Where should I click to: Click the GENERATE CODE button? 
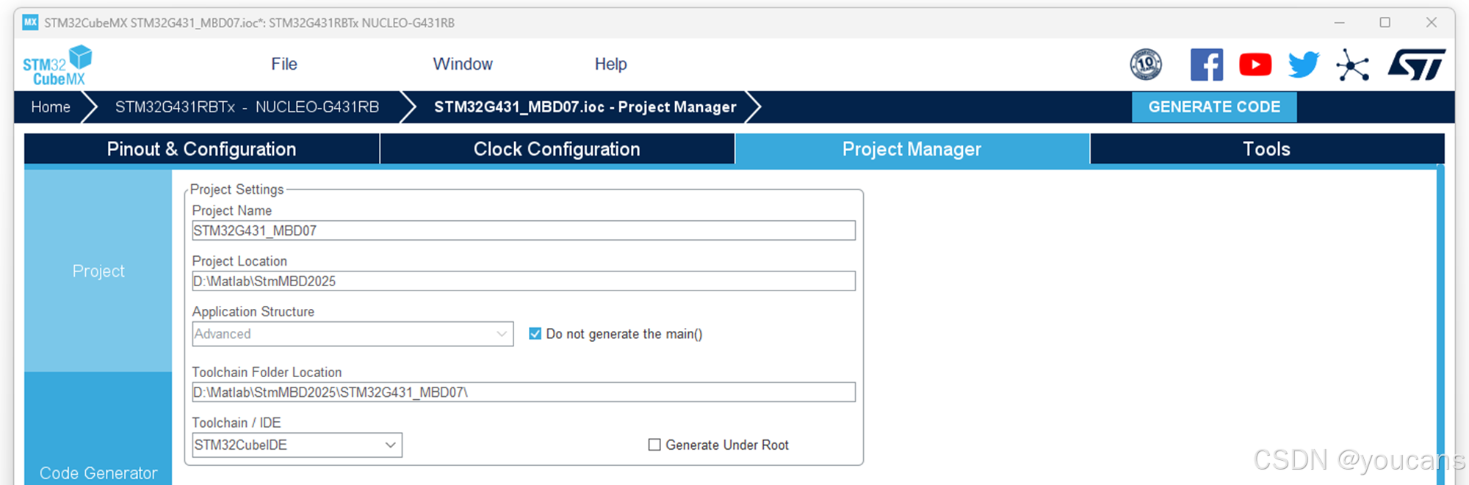tap(1214, 107)
